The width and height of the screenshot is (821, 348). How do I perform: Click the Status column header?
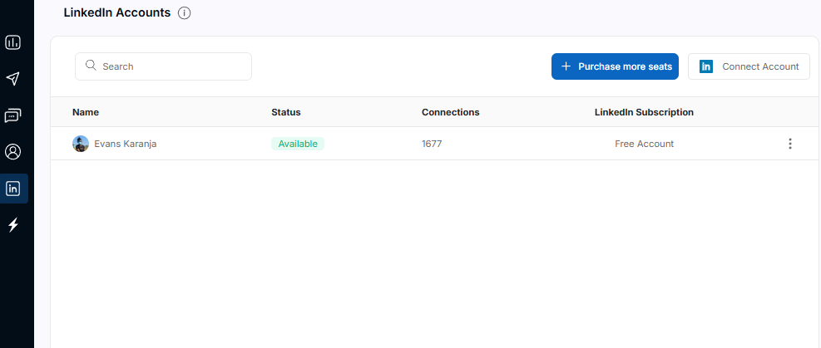[286, 112]
